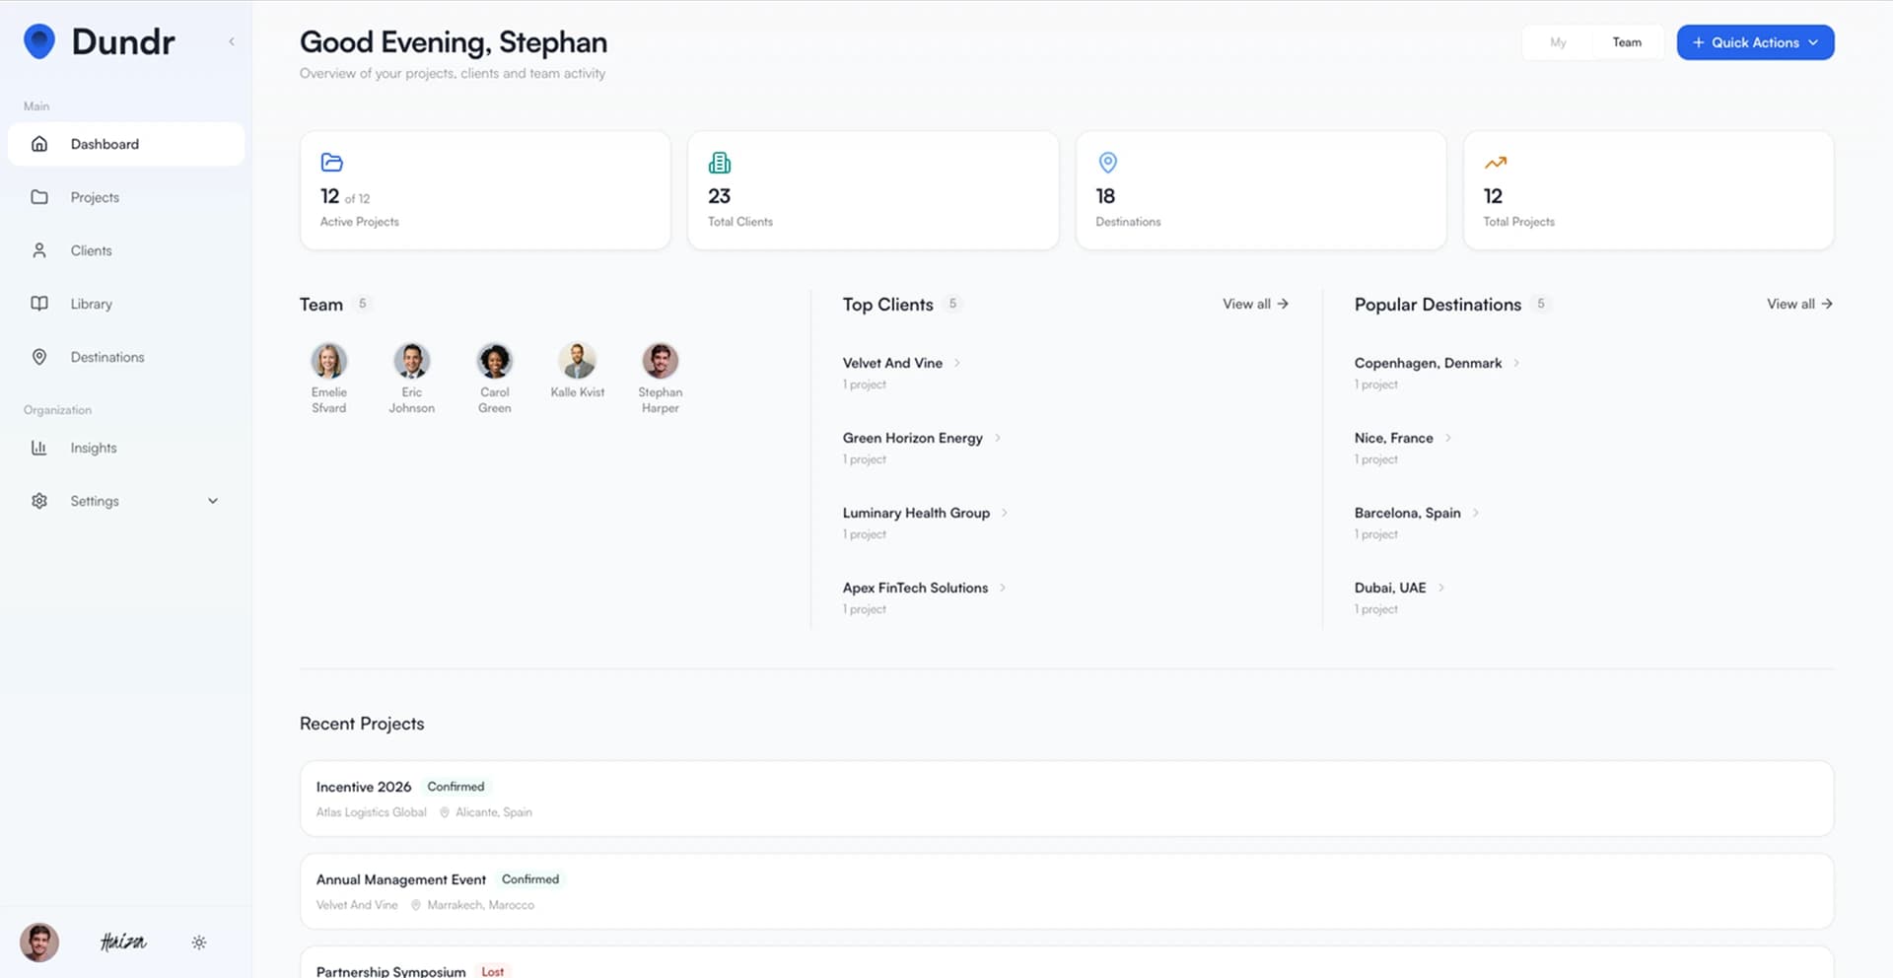The height and width of the screenshot is (978, 1893).
Task: Collapse the sidebar with the chevron
Action: 232,41
